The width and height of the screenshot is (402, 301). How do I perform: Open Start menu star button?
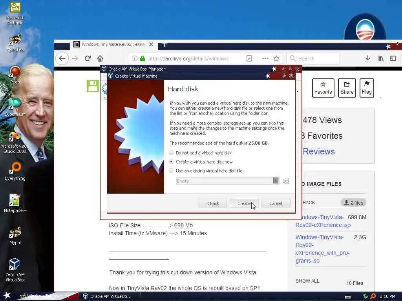point(7,296)
